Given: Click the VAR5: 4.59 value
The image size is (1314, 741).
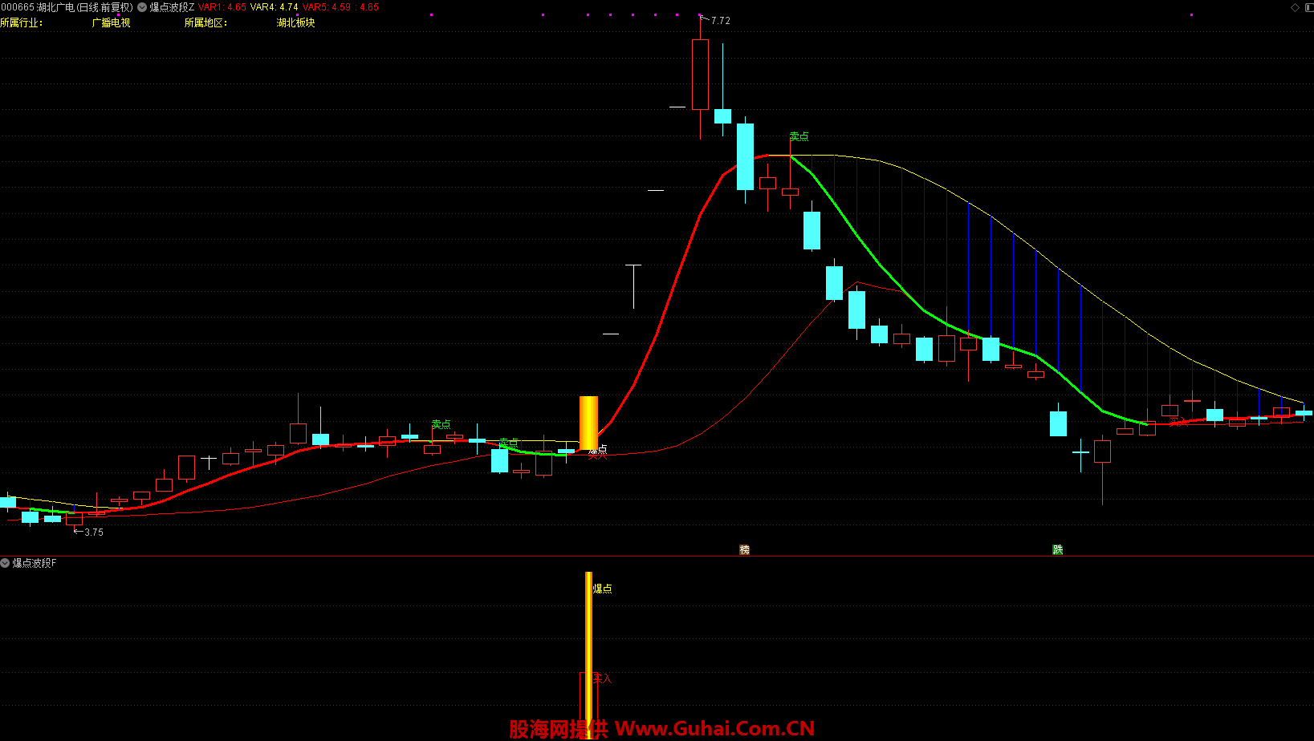Looking at the screenshot, I should [327, 7].
